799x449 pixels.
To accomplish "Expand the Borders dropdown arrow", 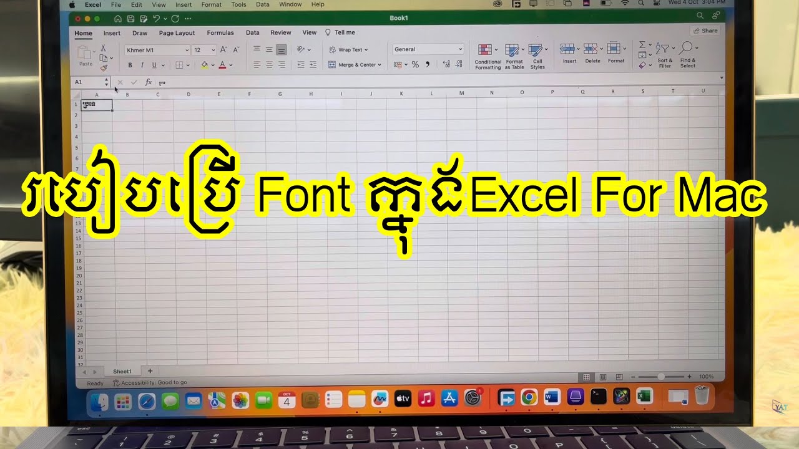I will [x=188, y=65].
